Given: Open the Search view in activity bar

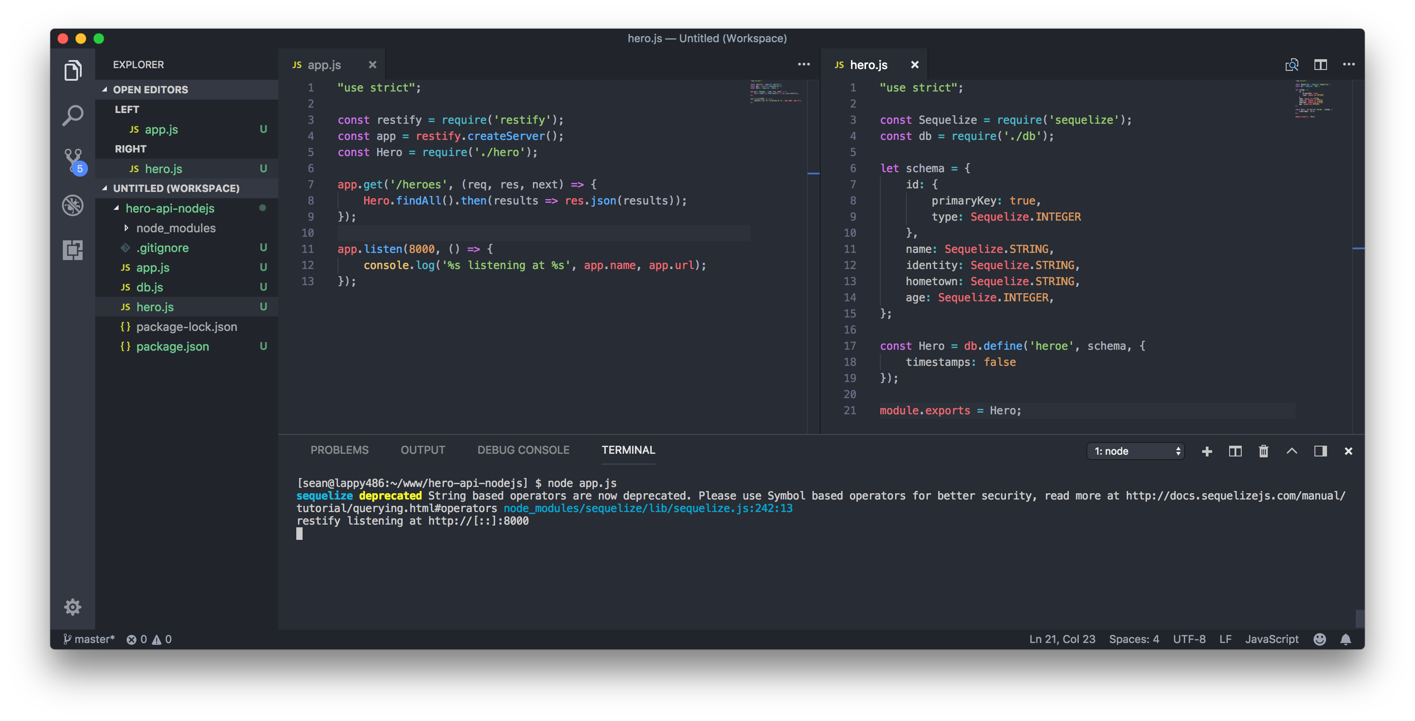Looking at the screenshot, I should click(x=73, y=116).
